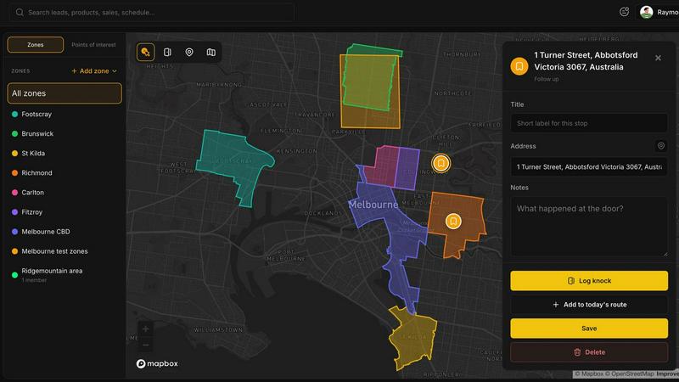Select the Melbourne CBD zone

click(x=65, y=232)
